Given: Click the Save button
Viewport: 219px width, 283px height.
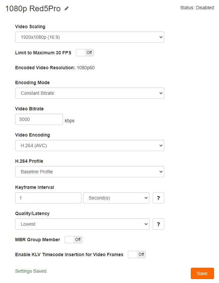Looking at the screenshot, I should click(x=202, y=273).
